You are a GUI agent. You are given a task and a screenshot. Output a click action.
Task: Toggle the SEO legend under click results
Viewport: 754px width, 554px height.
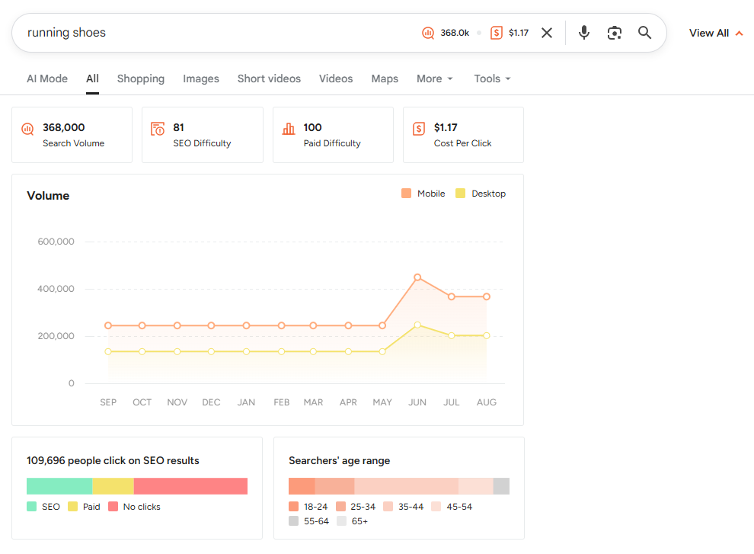(43, 506)
